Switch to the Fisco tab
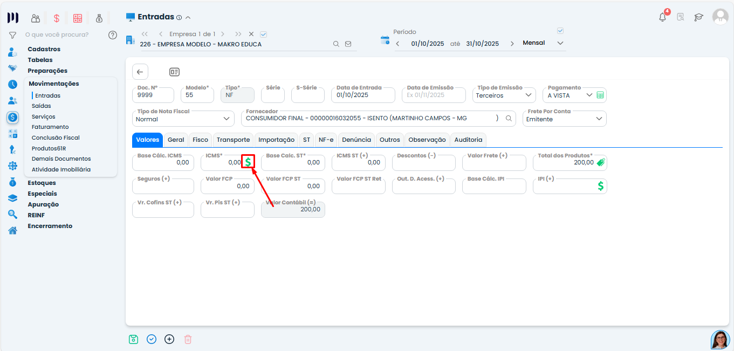Screen dimensions: 734x351 click(200, 140)
